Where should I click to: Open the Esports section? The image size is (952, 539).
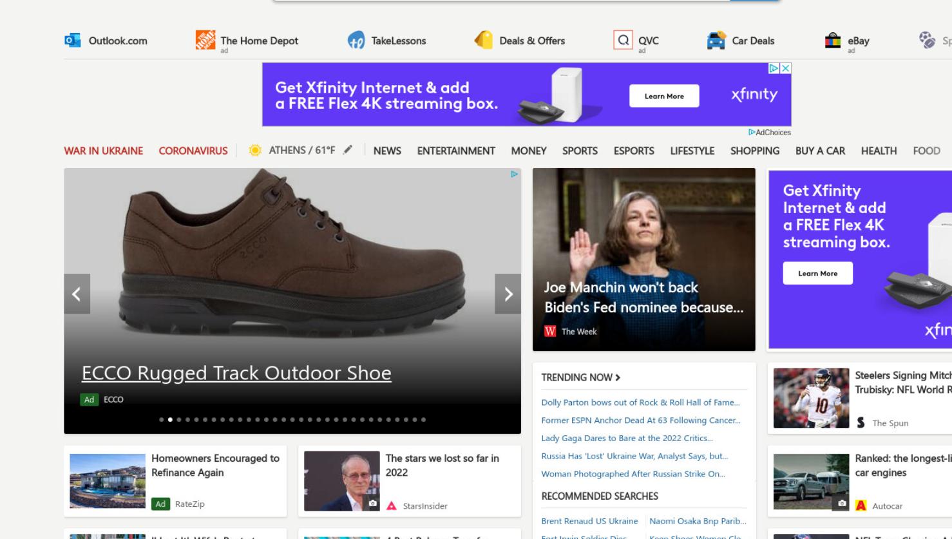tap(634, 151)
